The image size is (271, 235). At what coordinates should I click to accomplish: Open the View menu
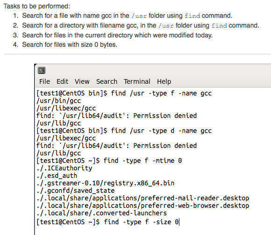click(x=82, y=81)
